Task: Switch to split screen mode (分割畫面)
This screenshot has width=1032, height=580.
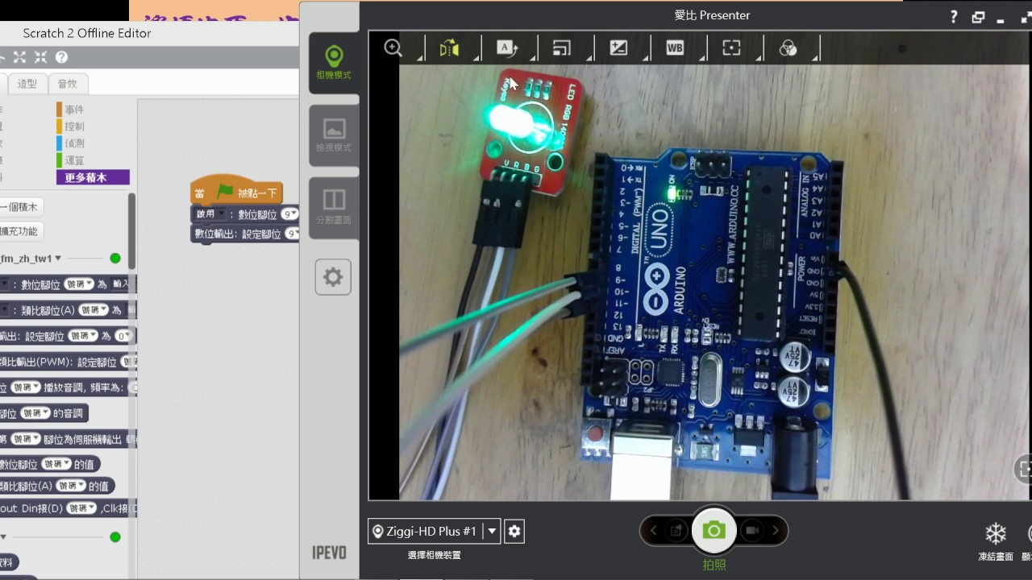Action: (334, 207)
